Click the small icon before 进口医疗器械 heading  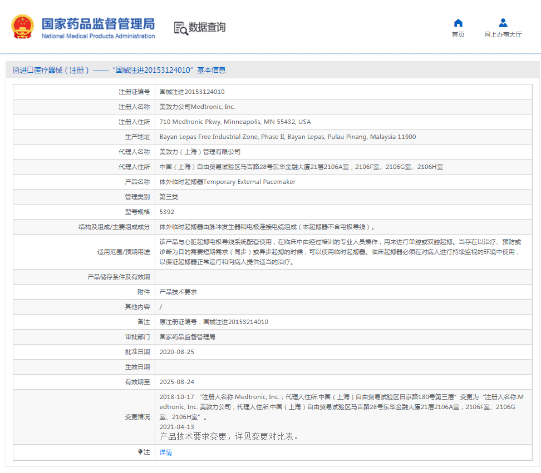(16, 70)
